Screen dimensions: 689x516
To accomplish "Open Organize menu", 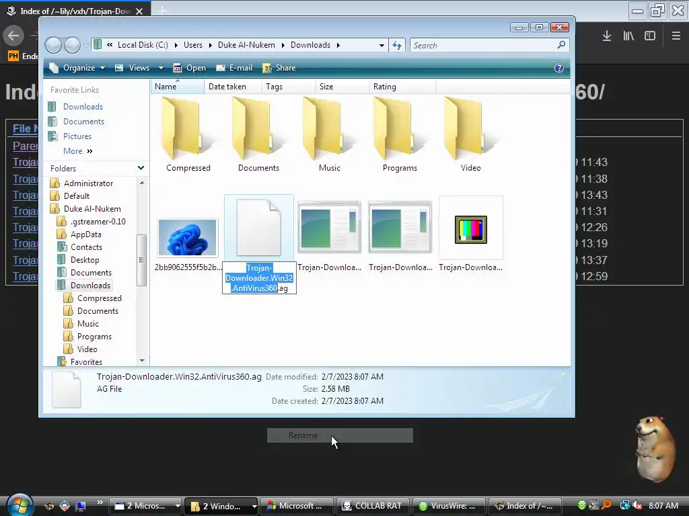I will click(77, 68).
